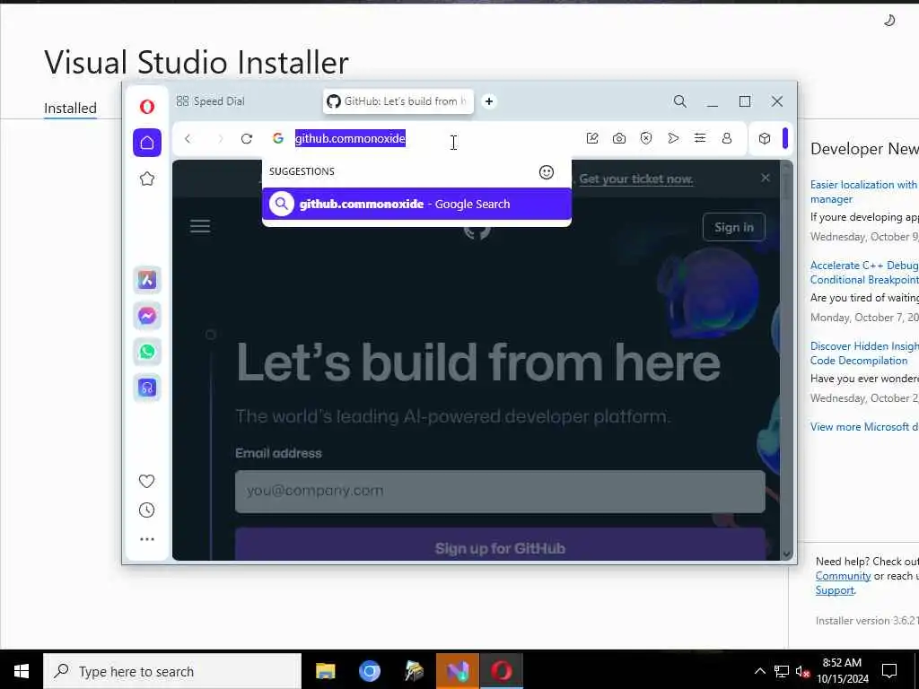Open the Windows Start menu

pos(22,671)
